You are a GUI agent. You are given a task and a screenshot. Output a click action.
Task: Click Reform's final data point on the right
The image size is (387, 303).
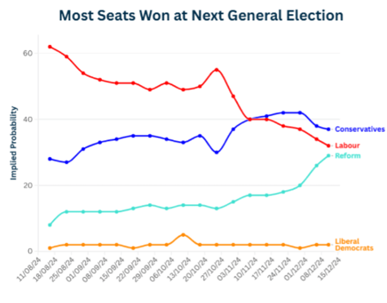(x=328, y=155)
